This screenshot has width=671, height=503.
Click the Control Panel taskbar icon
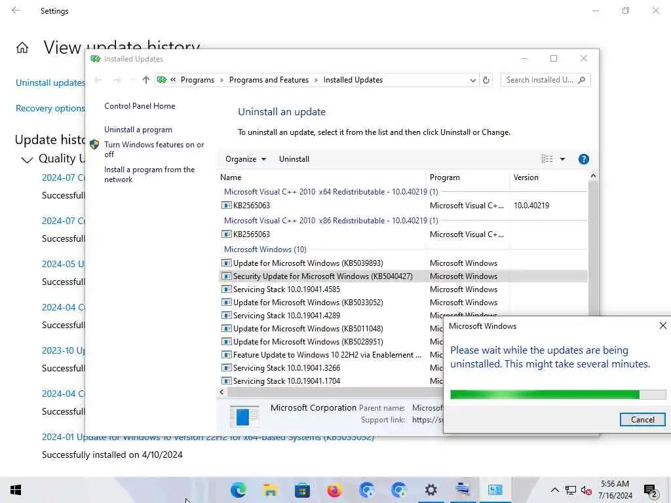(495, 490)
